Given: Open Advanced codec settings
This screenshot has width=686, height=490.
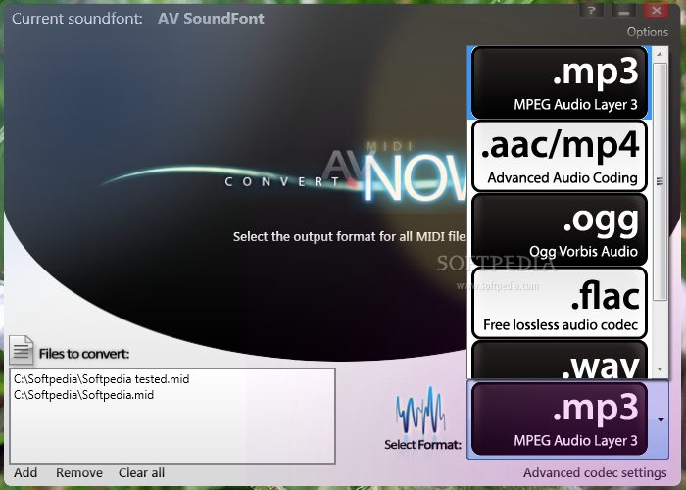Looking at the screenshot, I should point(595,473).
